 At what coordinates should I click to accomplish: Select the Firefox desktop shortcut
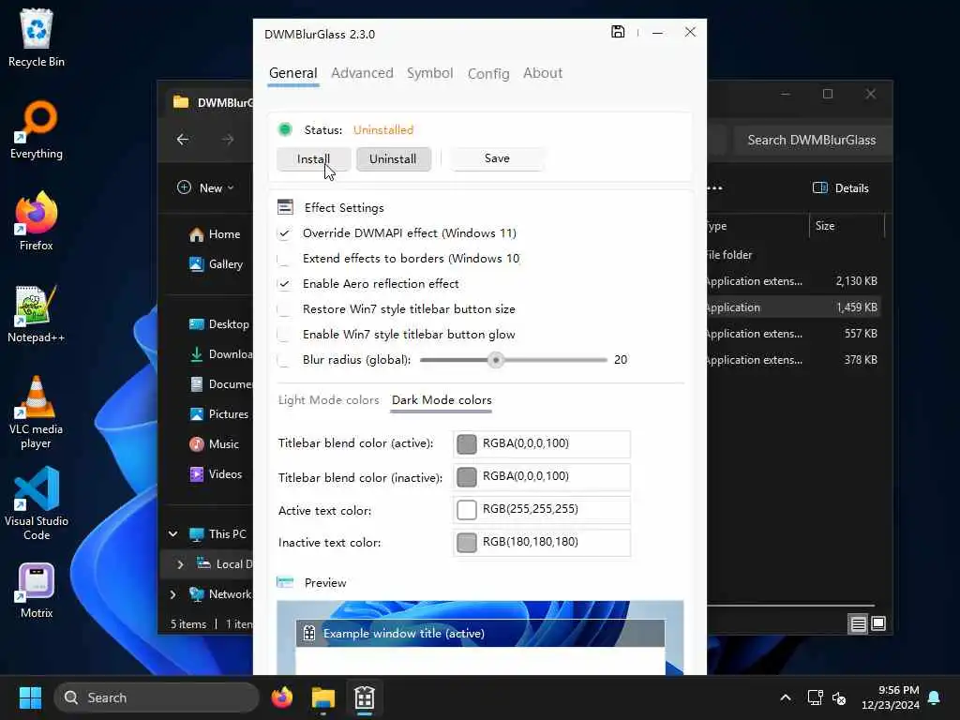pos(37,221)
